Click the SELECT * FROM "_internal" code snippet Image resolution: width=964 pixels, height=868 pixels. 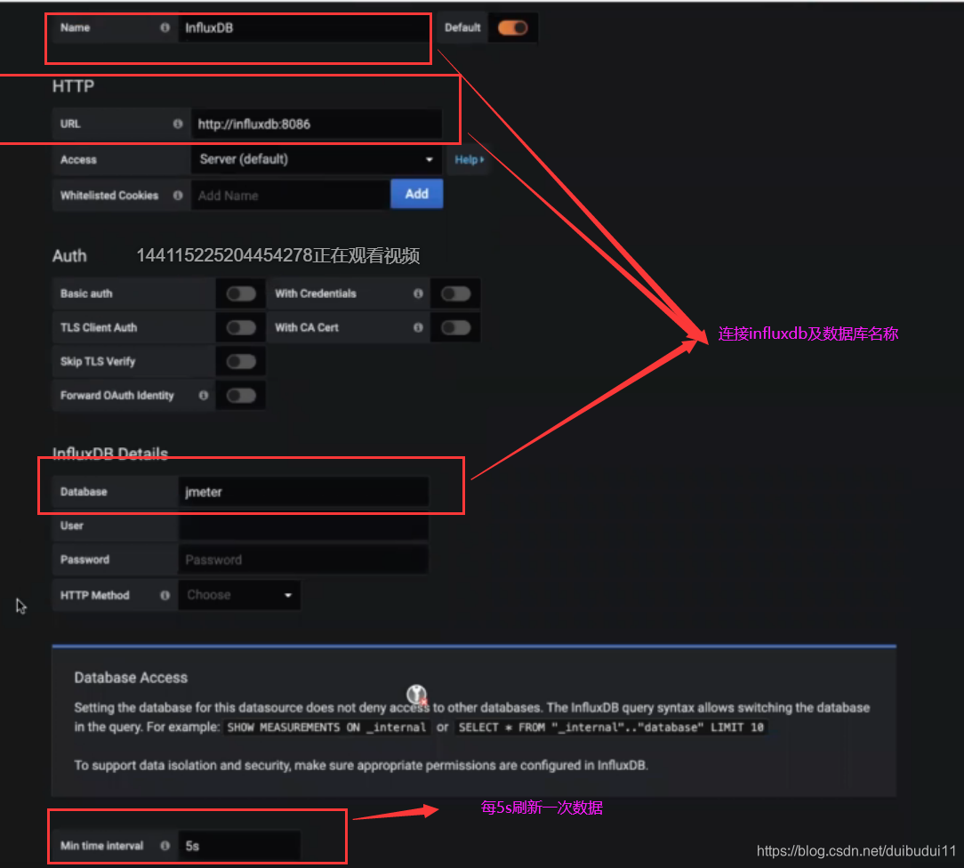click(611, 727)
